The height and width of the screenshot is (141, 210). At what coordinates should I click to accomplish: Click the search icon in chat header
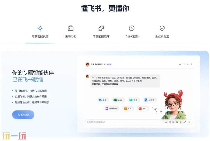pos(180,64)
